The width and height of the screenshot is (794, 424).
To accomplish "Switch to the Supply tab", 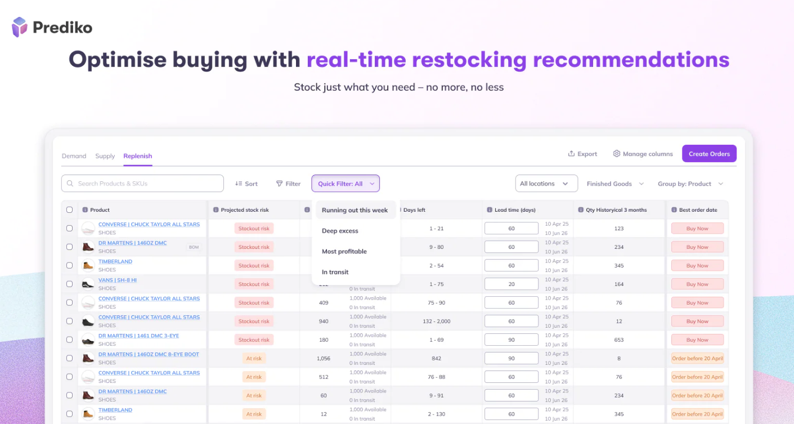I will [105, 156].
